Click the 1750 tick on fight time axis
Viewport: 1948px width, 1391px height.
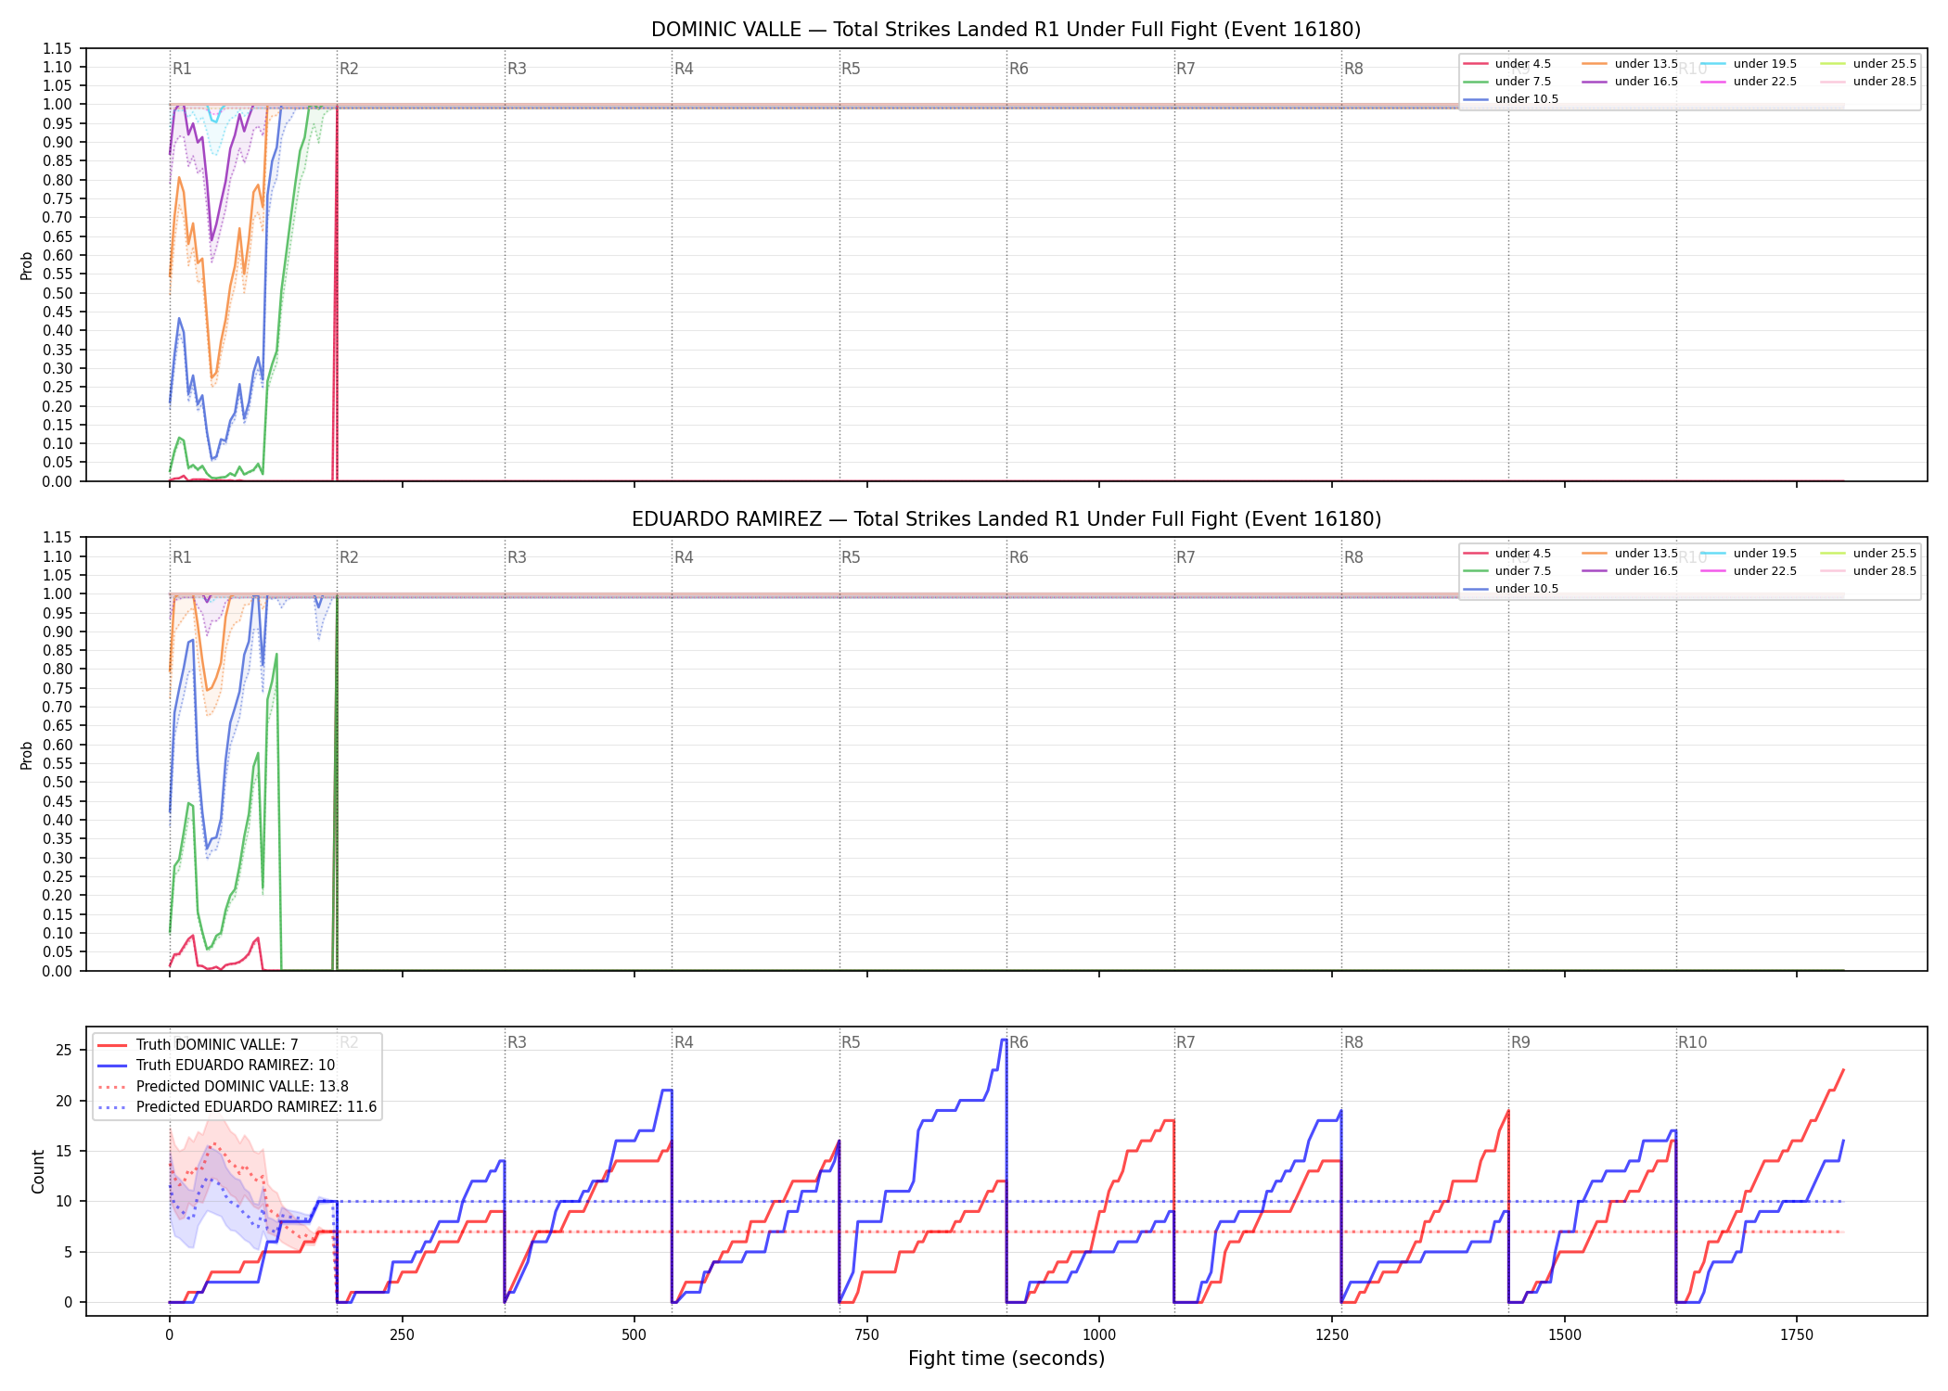coord(1797,1334)
